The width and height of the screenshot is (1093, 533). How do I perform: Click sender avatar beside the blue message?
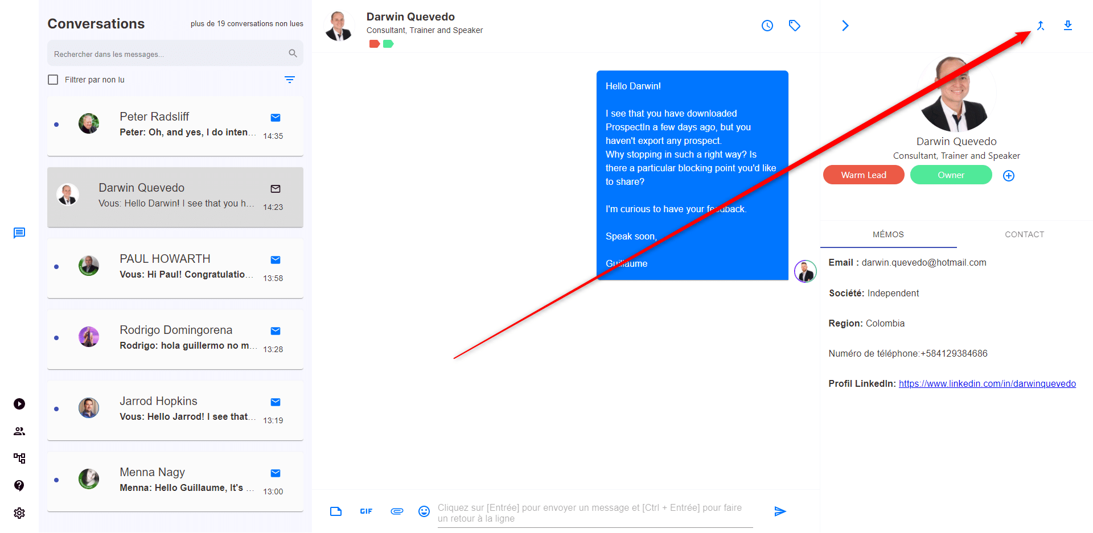805,271
